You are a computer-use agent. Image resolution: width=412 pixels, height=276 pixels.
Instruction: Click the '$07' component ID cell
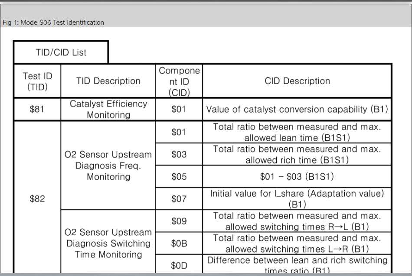(x=179, y=199)
